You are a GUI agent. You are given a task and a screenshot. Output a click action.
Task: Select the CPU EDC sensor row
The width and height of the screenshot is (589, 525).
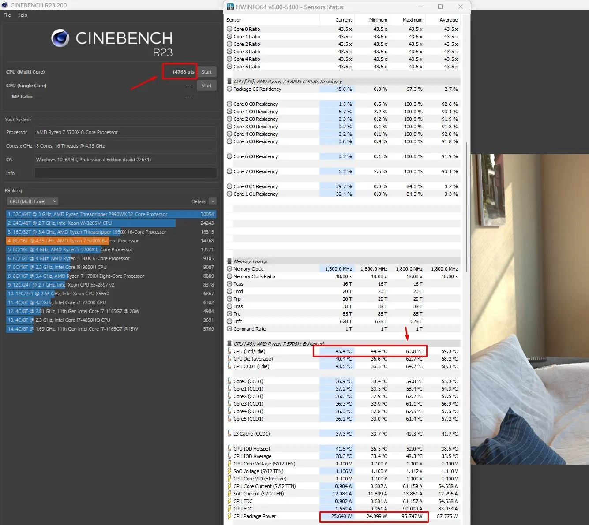pos(343,509)
